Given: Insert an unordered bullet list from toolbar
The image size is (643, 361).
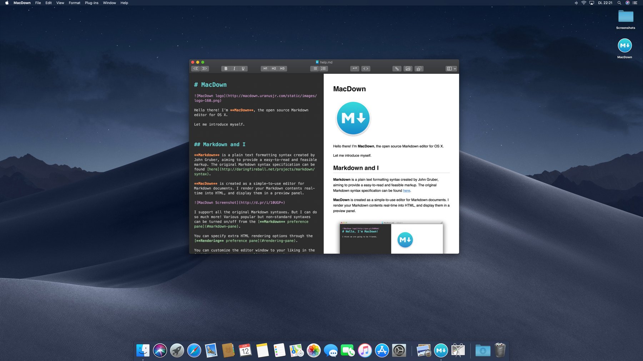Looking at the screenshot, I should [x=315, y=68].
